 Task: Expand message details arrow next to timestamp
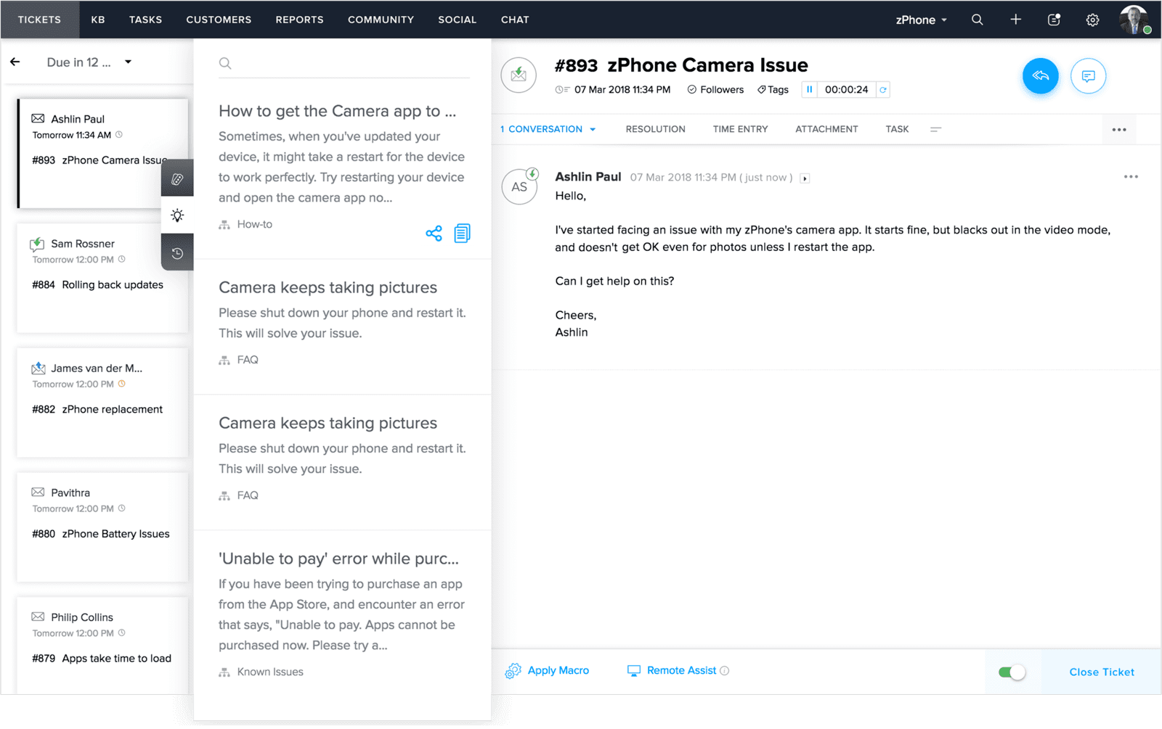point(805,178)
